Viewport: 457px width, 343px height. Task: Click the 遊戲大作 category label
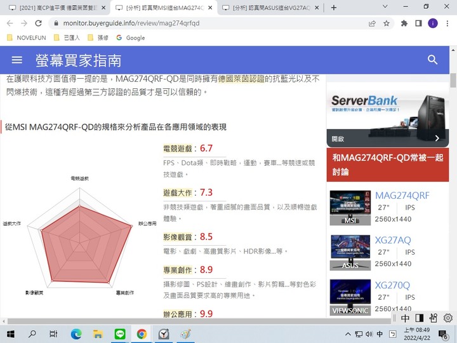point(178,193)
